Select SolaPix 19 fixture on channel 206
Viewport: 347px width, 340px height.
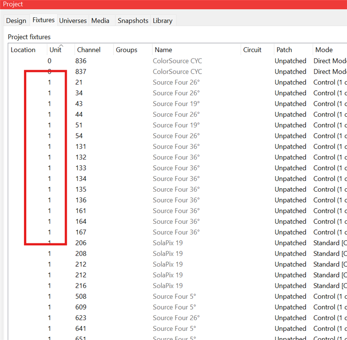click(168, 243)
